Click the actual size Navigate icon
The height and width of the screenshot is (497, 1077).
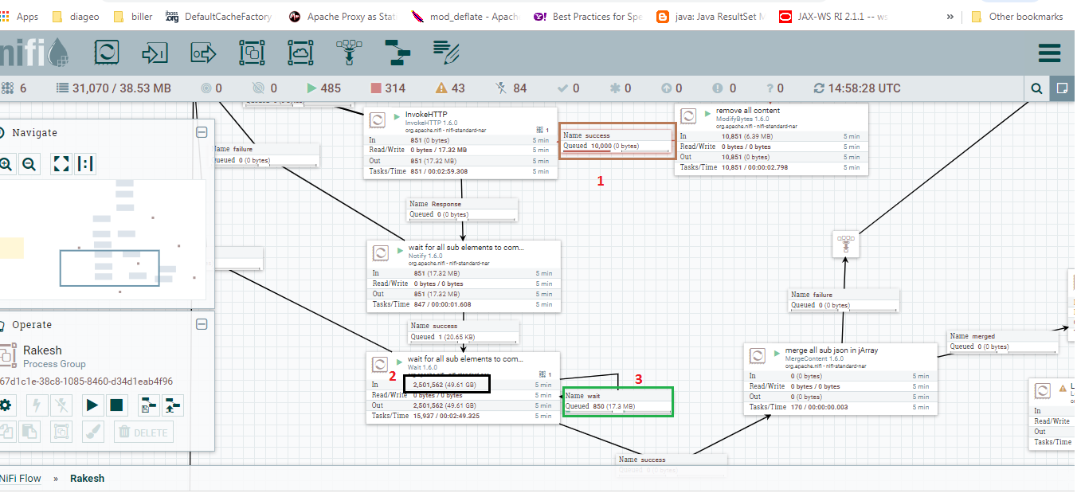click(x=85, y=164)
